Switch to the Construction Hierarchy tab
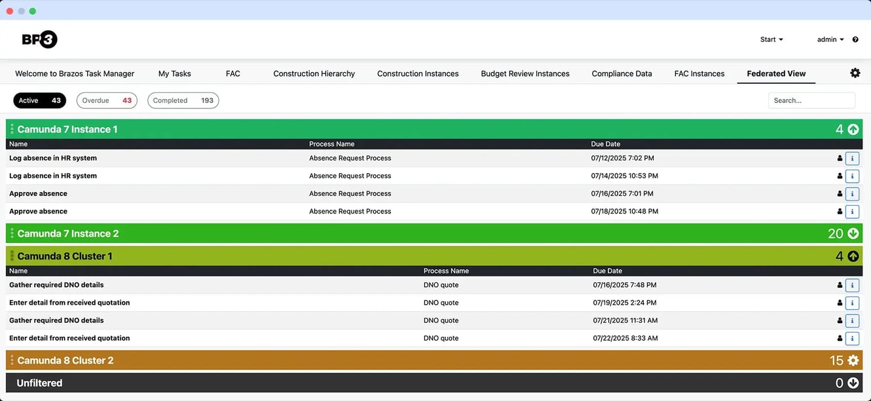Screen dimensions: 871x401 tap(314, 74)
